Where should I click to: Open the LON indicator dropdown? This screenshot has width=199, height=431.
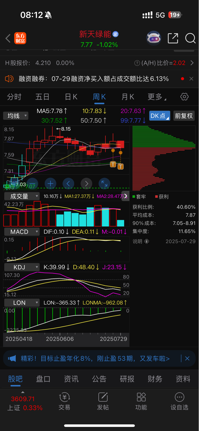pyautogui.click(x=22, y=303)
